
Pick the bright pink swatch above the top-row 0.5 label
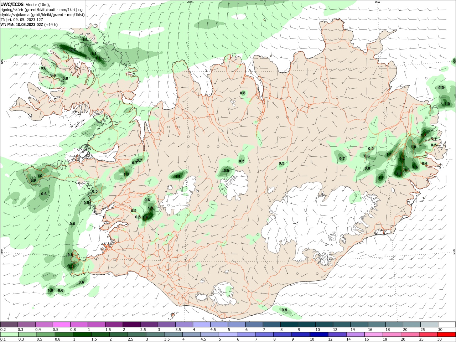point(62,325)
